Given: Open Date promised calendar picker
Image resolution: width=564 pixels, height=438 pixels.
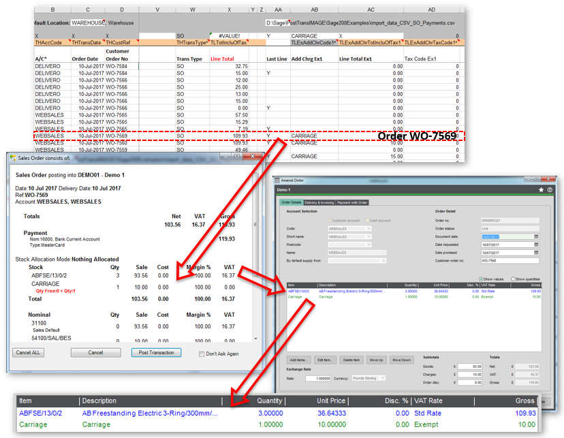Looking at the screenshot, I should 536,253.
